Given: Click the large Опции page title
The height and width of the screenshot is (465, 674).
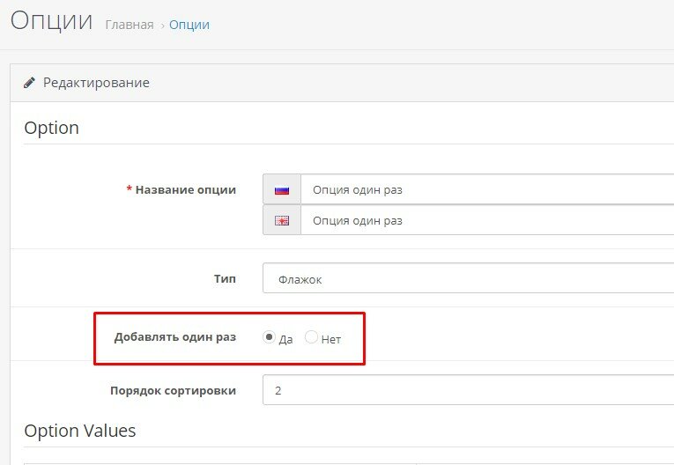Looking at the screenshot, I should (52, 19).
